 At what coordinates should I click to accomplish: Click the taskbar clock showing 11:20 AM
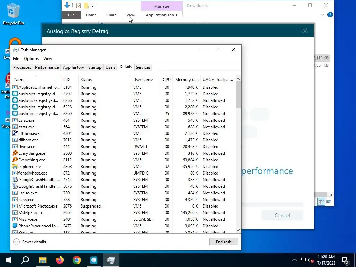pos(326,260)
